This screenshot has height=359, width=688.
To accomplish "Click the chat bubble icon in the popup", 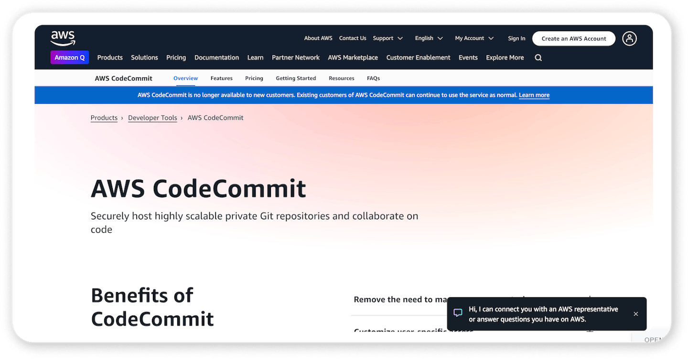I will pyautogui.click(x=458, y=312).
